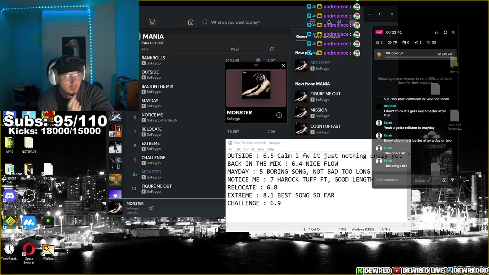This screenshot has width=489, height=275.
Task: Click Notepad vertical scrollbar down arrow
Action: click(x=409, y=220)
